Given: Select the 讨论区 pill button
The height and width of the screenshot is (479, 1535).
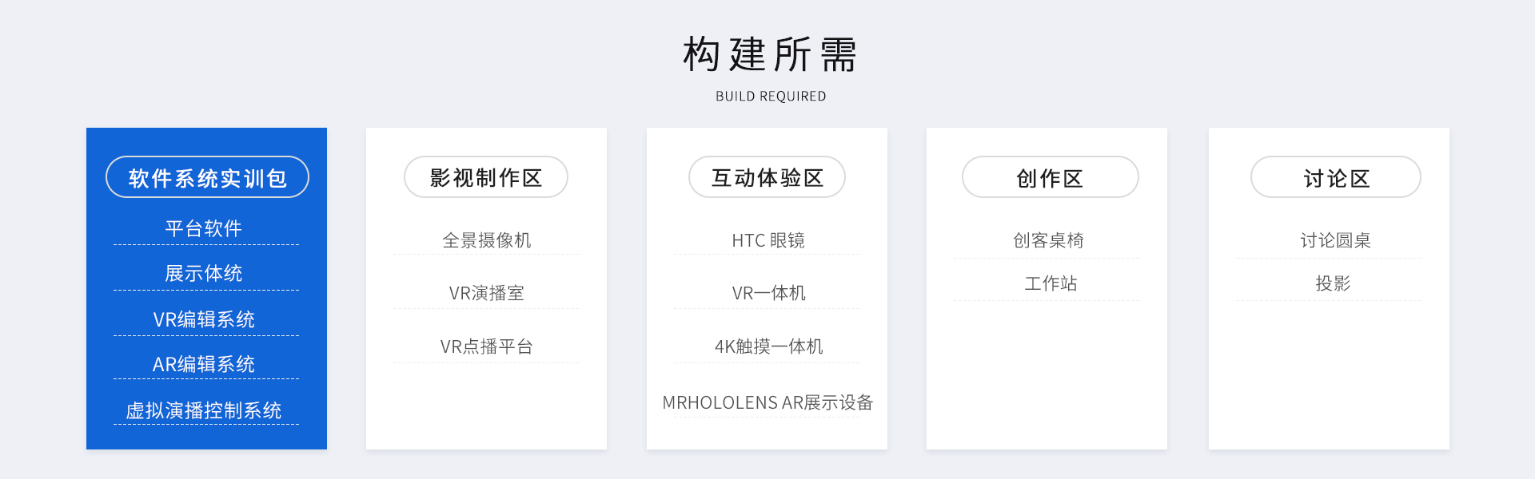Looking at the screenshot, I should [1335, 177].
